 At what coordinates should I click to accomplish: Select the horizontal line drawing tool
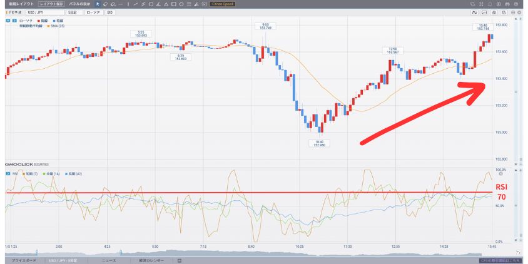click(x=121, y=4)
